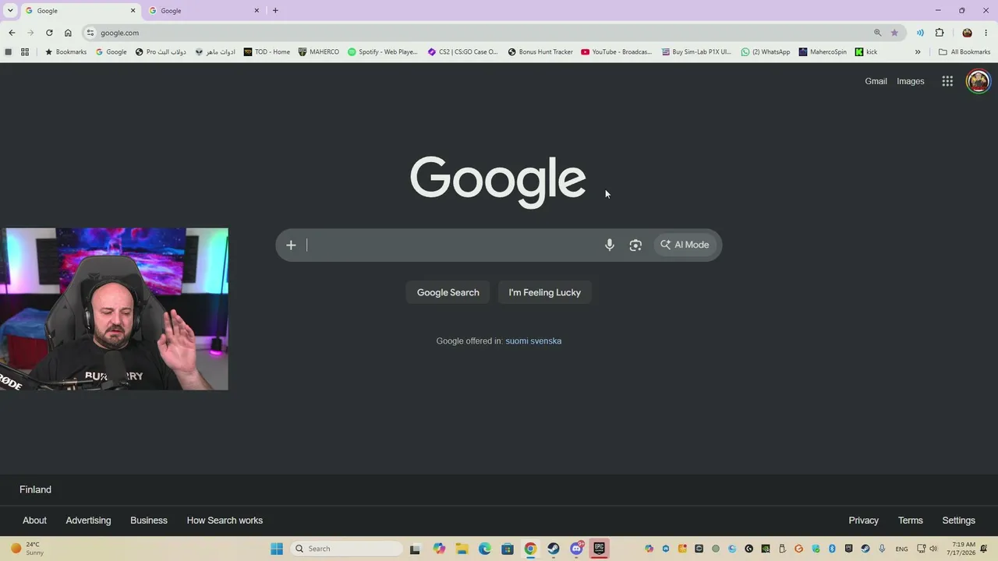
Task: Open Steam from the taskbar
Action: coord(553,549)
